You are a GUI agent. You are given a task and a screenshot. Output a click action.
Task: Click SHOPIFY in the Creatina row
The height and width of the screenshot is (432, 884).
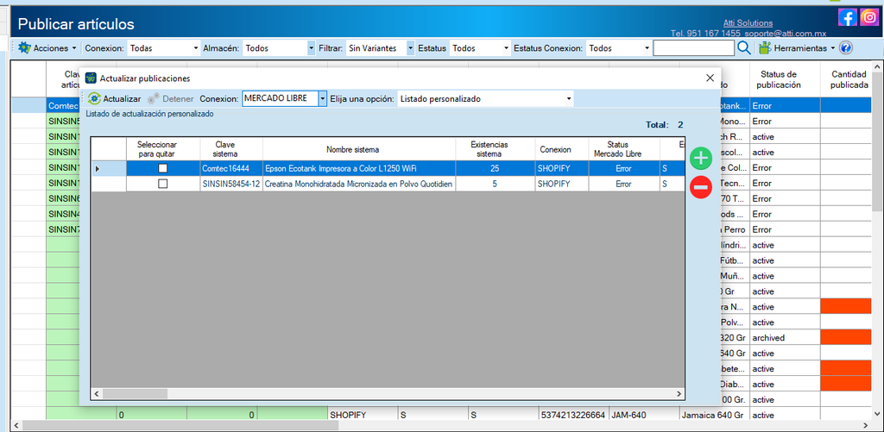pos(561,184)
